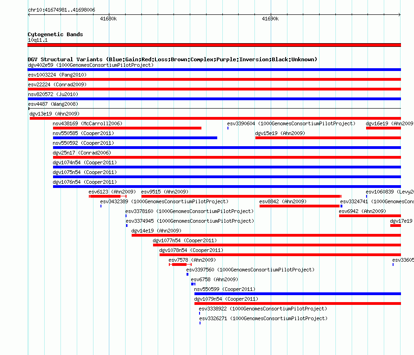Click the Cytogenetic Bands track title

[55, 34]
